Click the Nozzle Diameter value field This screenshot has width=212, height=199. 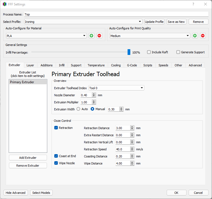(x=86, y=95)
